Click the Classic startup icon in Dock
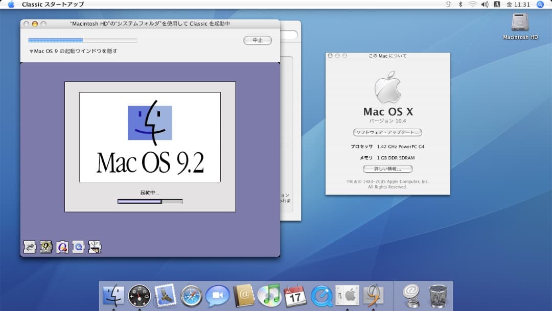 [x=373, y=295]
